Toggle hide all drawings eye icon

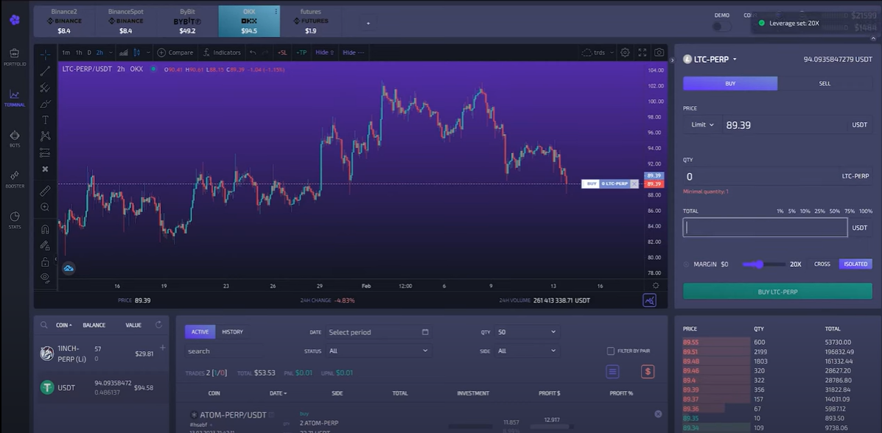click(45, 277)
